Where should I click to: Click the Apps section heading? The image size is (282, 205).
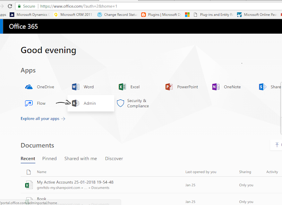[28, 70]
